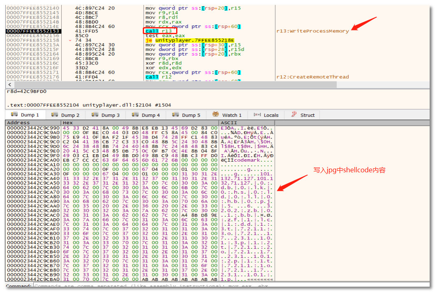Screen dimensions: 435x292
Task: Click the Watch 1 dog icon
Action: tap(216, 115)
